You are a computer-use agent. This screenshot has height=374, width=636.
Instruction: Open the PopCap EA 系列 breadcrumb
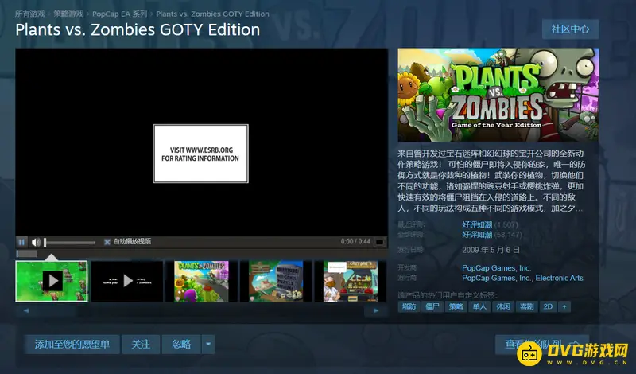pos(119,14)
